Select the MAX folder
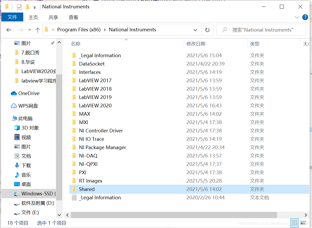Screen dimensions: 312x228 point(84,114)
